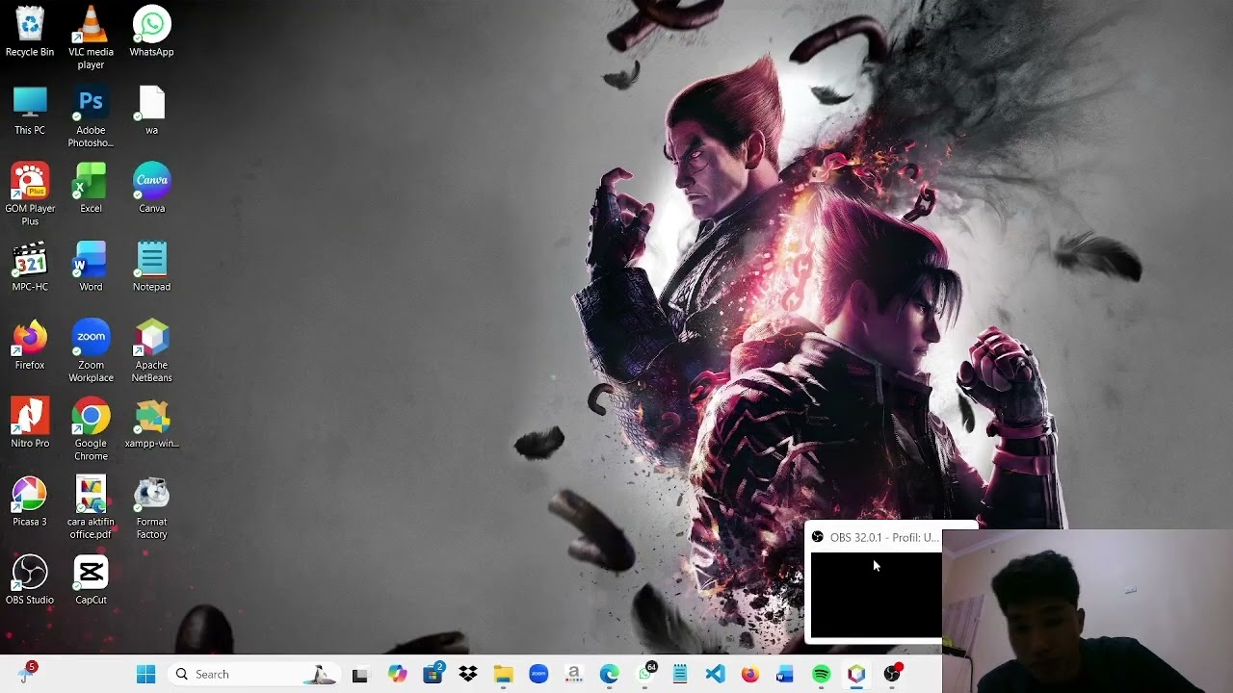This screenshot has width=1233, height=693.
Task: Open the Recycle Bin desktop icon
Action: tap(30, 33)
